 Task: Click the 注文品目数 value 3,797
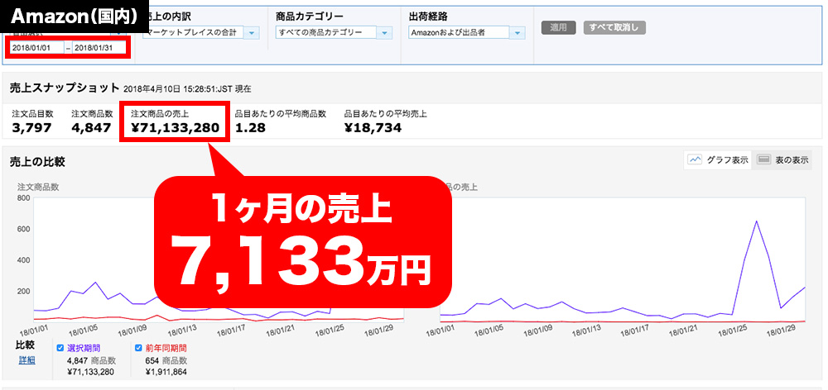[x=31, y=127]
